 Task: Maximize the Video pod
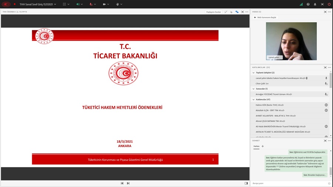click(x=325, y=12)
